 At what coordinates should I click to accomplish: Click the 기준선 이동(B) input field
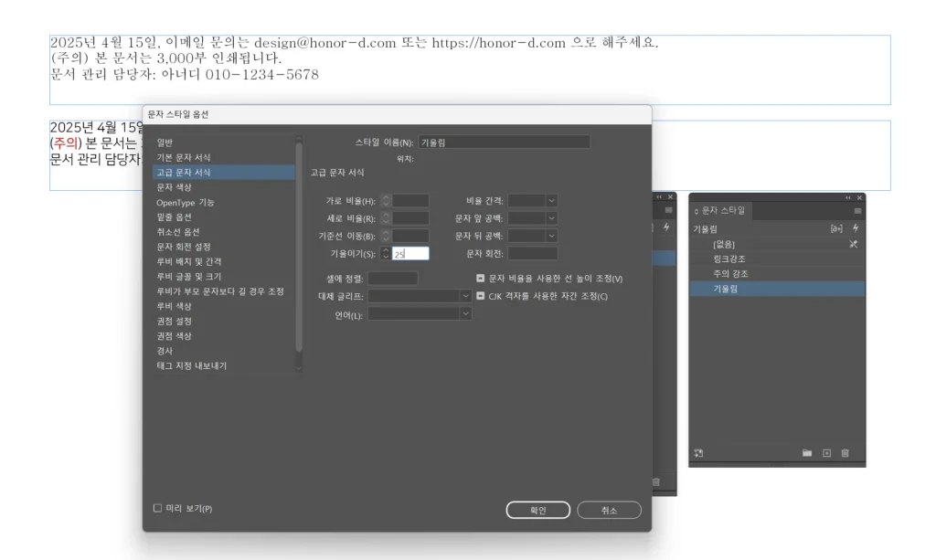coord(410,237)
